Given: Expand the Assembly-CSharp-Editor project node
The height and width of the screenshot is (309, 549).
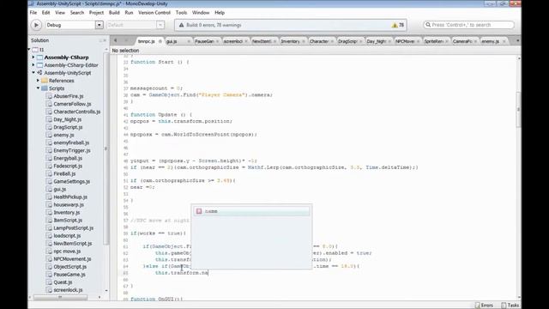Looking at the screenshot, I should [x=33, y=65].
